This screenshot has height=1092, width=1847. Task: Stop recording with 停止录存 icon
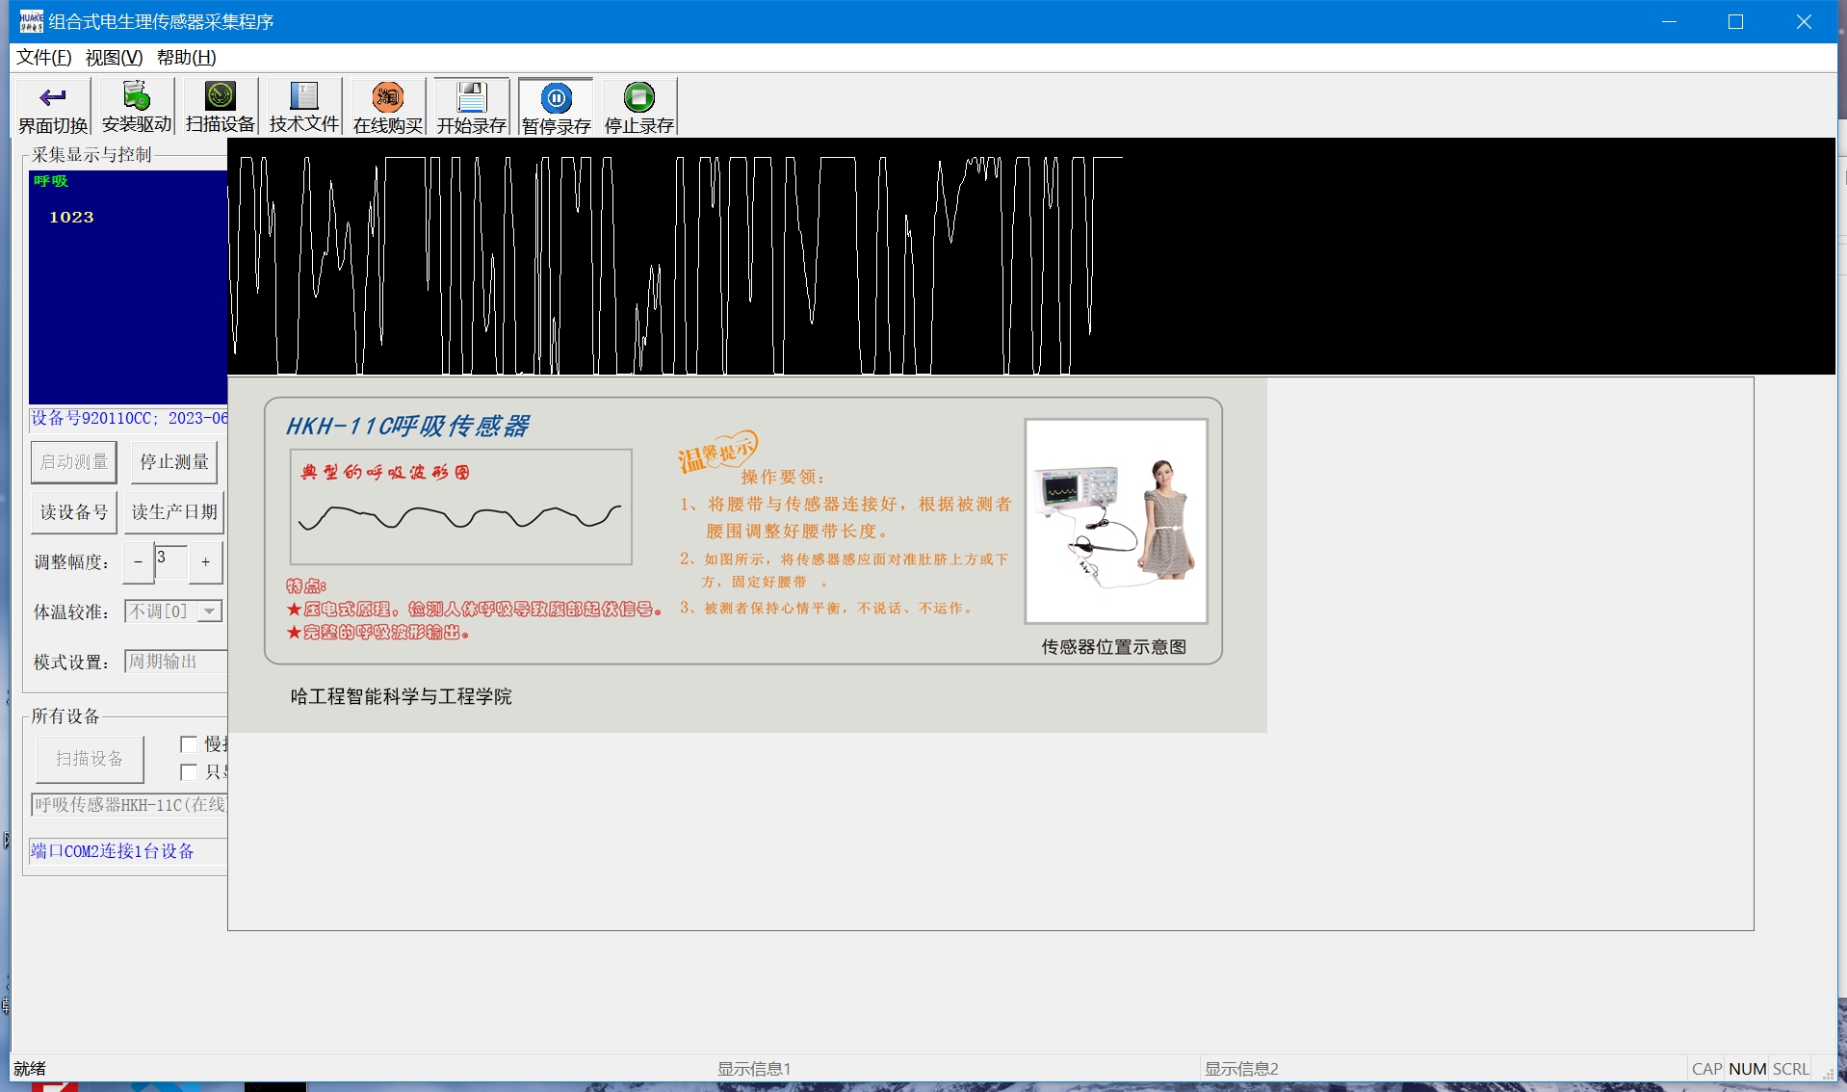point(639,97)
